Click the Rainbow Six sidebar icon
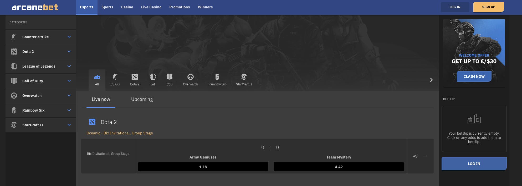522x186 pixels. click(14, 110)
